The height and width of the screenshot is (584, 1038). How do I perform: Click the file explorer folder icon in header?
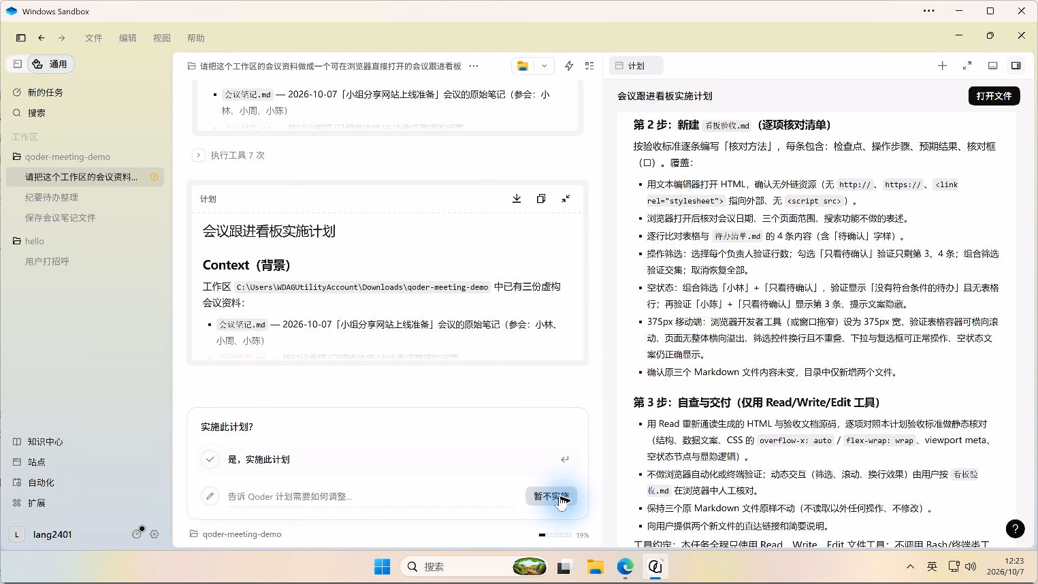click(x=523, y=66)
